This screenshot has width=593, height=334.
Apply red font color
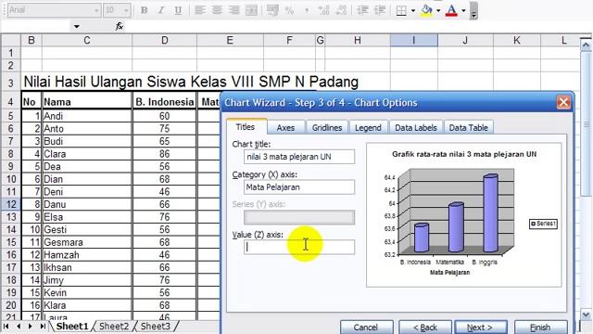click(451, 10)
